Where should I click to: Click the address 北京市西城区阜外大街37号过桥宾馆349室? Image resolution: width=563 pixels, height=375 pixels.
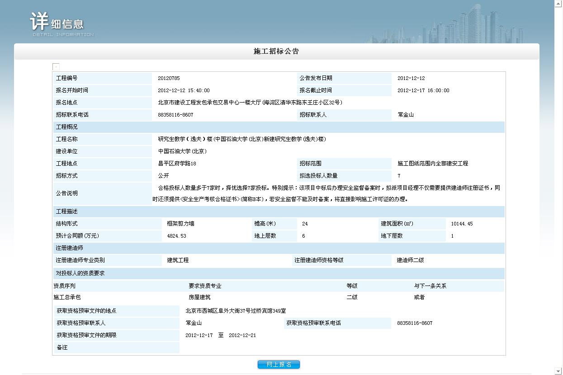click(x=236, y=311)
